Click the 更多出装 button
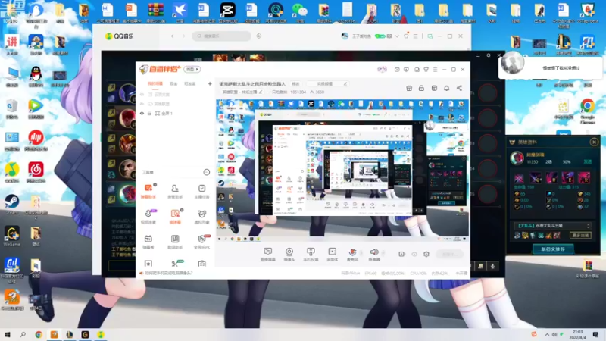606x341 pixels. pyautogui.click(x=580, y=235)
